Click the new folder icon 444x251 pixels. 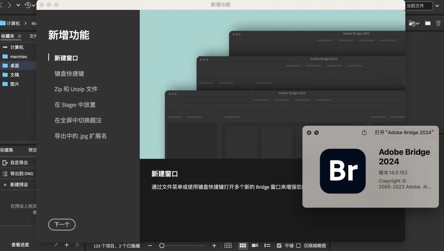(428, 23)
